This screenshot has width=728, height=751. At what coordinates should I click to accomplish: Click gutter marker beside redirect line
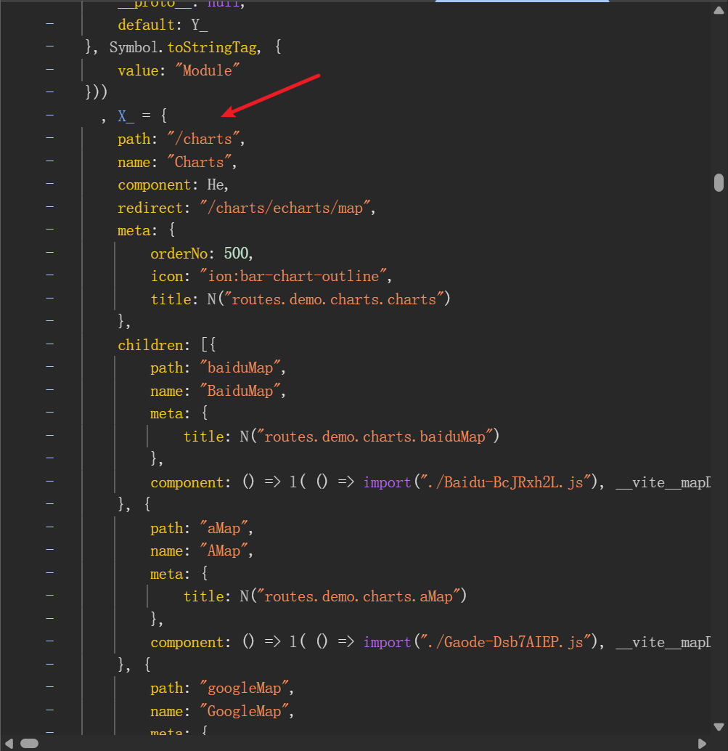[x=50, y=207]
